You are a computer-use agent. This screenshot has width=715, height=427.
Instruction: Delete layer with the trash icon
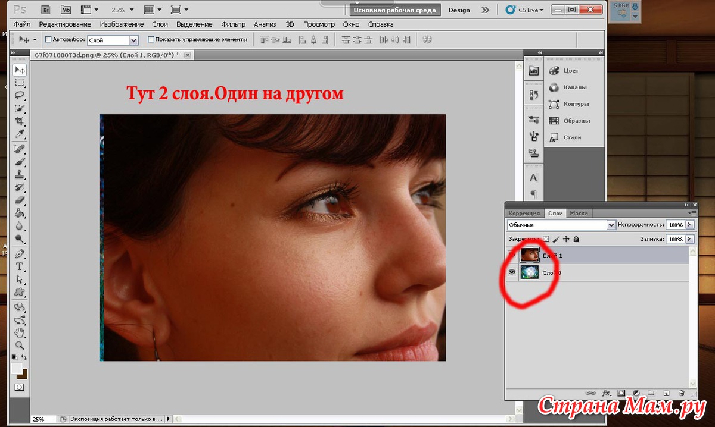click(681, 393)
